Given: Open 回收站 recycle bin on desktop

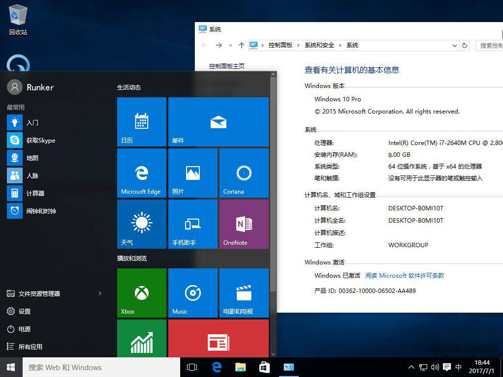Looking at the screenshot, I should tap(18, 20).
